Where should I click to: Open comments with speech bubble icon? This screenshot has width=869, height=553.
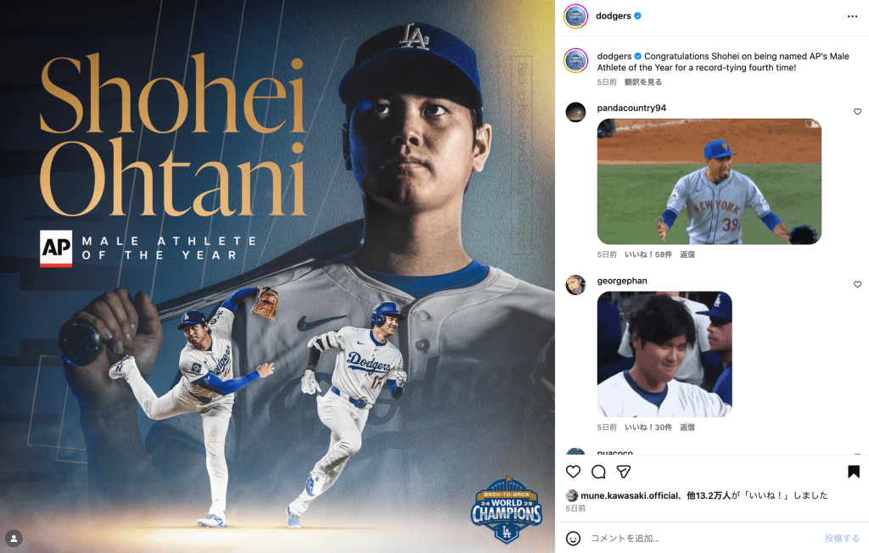point(598,472)
